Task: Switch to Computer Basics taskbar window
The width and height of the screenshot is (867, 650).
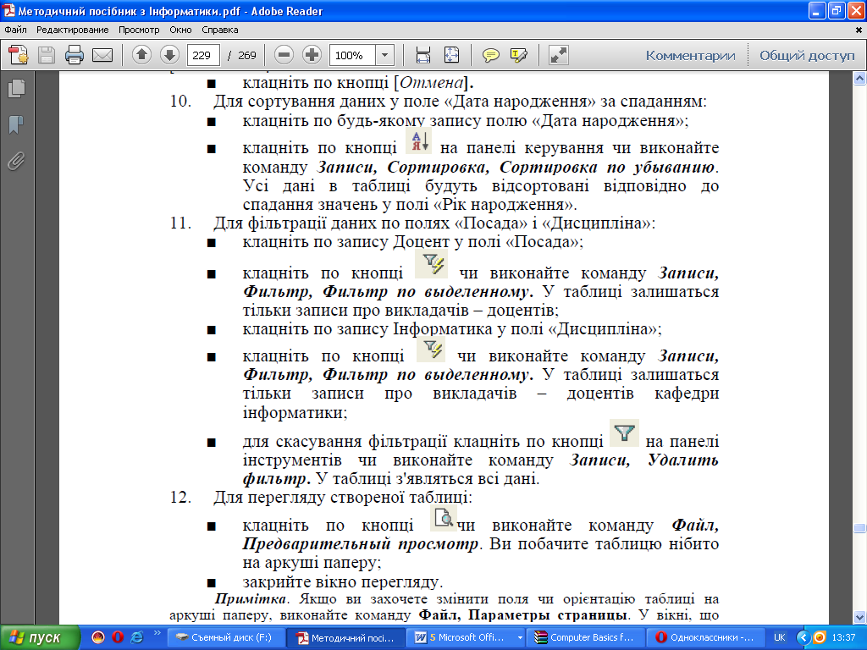Action: [x=585, y=637]
